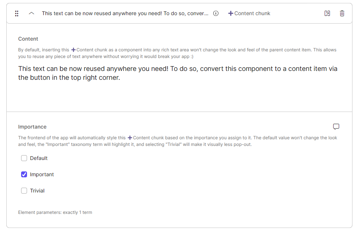Screen dimensions: 358x232
Task: Convert the component to a content item icon
Action: pos(327,13)
